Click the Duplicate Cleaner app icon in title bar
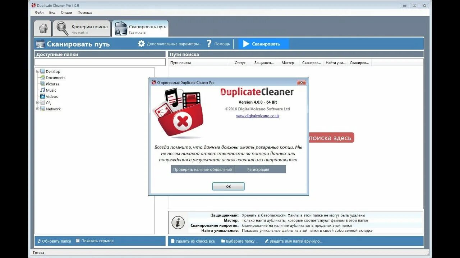Screen dimensions: 460x258 (33, 5)
